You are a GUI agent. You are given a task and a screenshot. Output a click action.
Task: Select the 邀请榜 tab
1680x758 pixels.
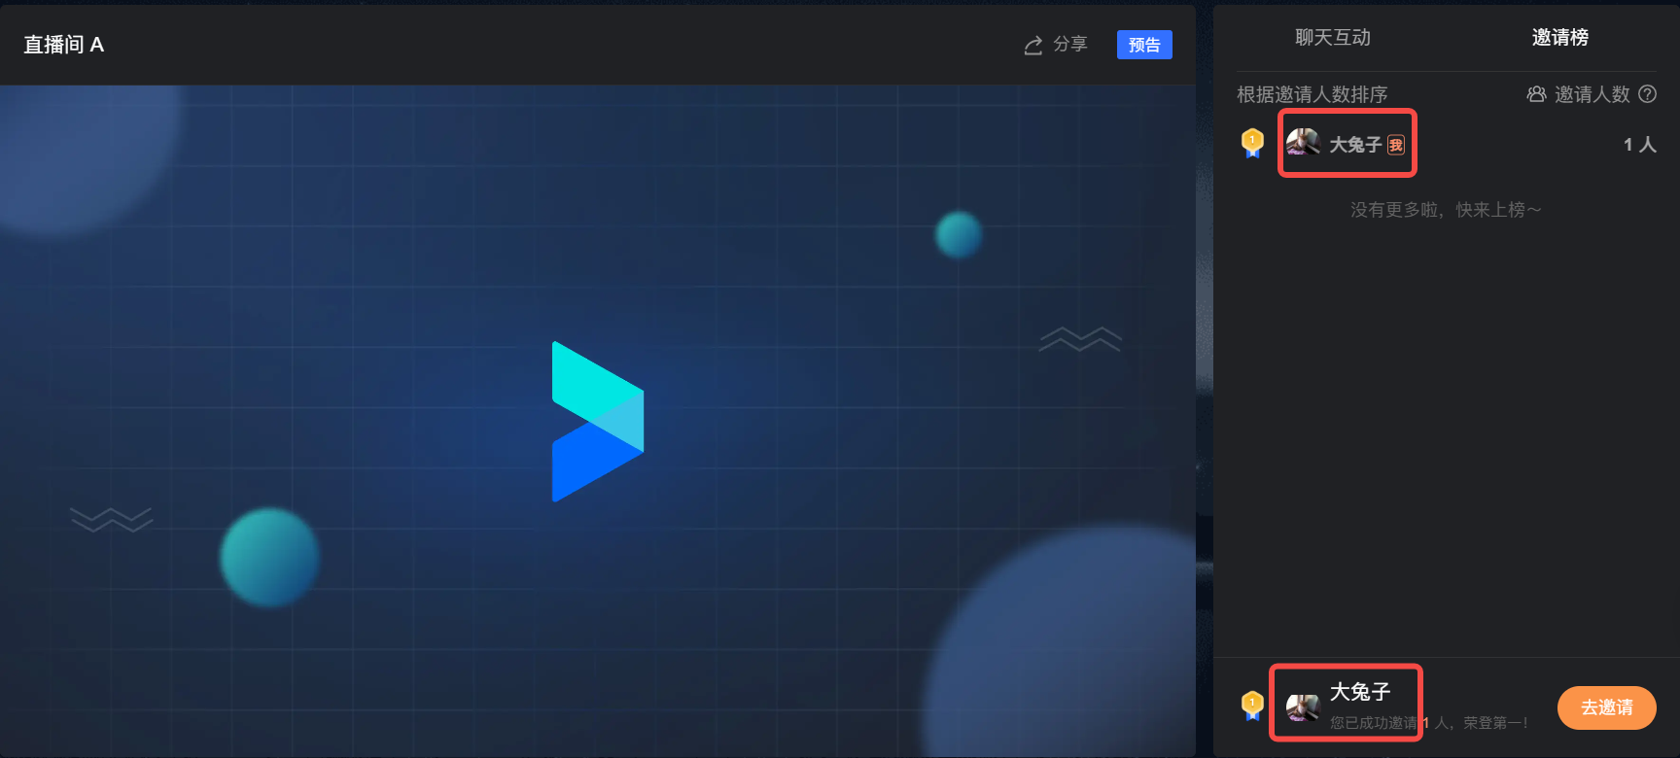click(1559, 38)
